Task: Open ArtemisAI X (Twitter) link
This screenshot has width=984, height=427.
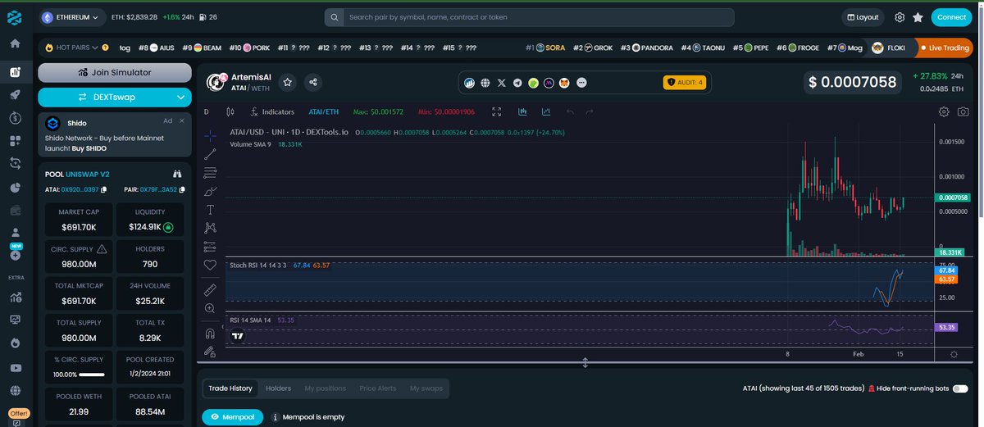Action: [x=502, y=83]
